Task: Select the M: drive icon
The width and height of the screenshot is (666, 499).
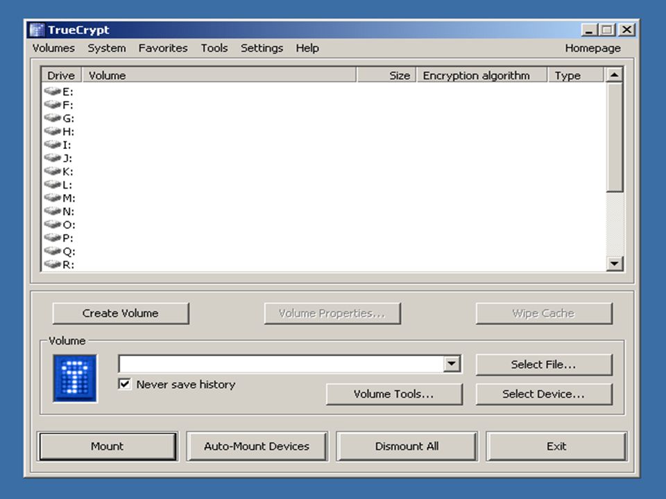Action: [x=53, y=198]
